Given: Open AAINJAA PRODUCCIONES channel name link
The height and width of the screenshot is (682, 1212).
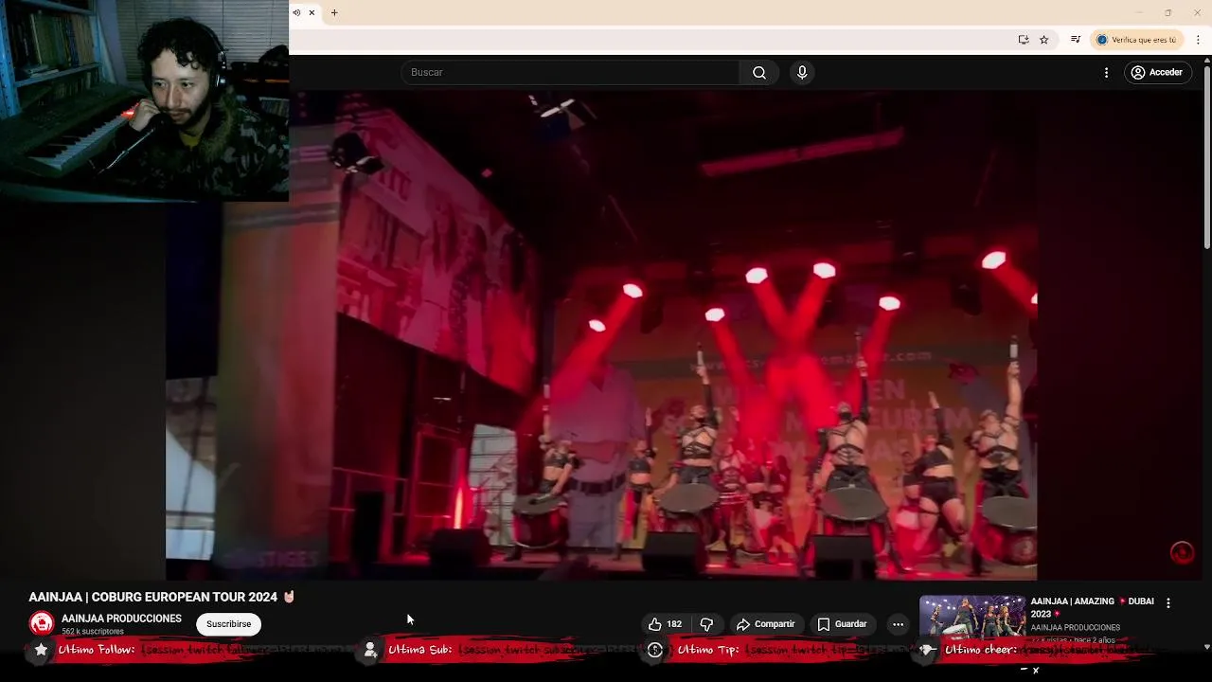Looking at the screenshot, I should coord(121,619).
